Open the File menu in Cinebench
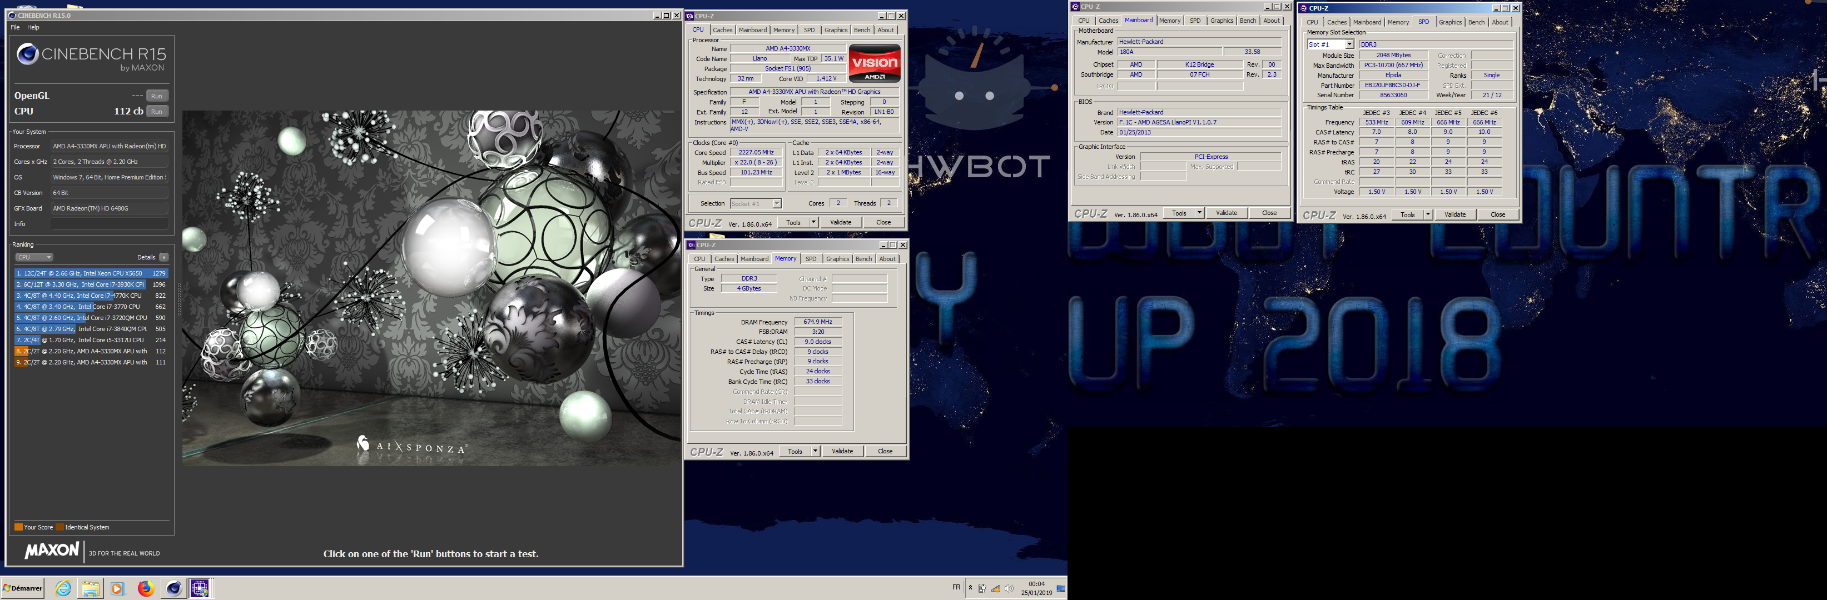This screenshot has height=600, width=1827. [15, 28]
